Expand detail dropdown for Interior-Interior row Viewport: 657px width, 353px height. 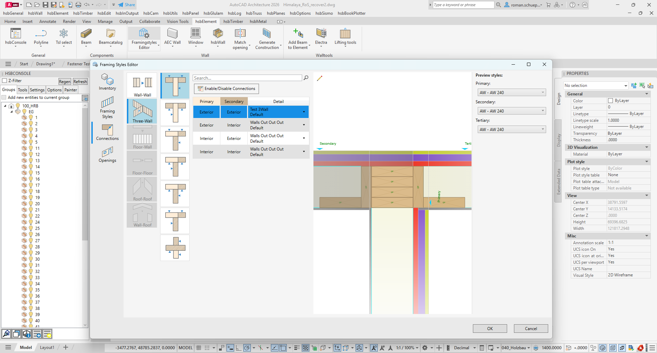coord(304,152)
